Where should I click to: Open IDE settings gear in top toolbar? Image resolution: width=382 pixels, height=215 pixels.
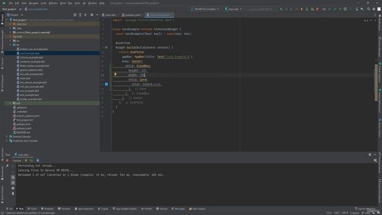click(x=374, y=9)
